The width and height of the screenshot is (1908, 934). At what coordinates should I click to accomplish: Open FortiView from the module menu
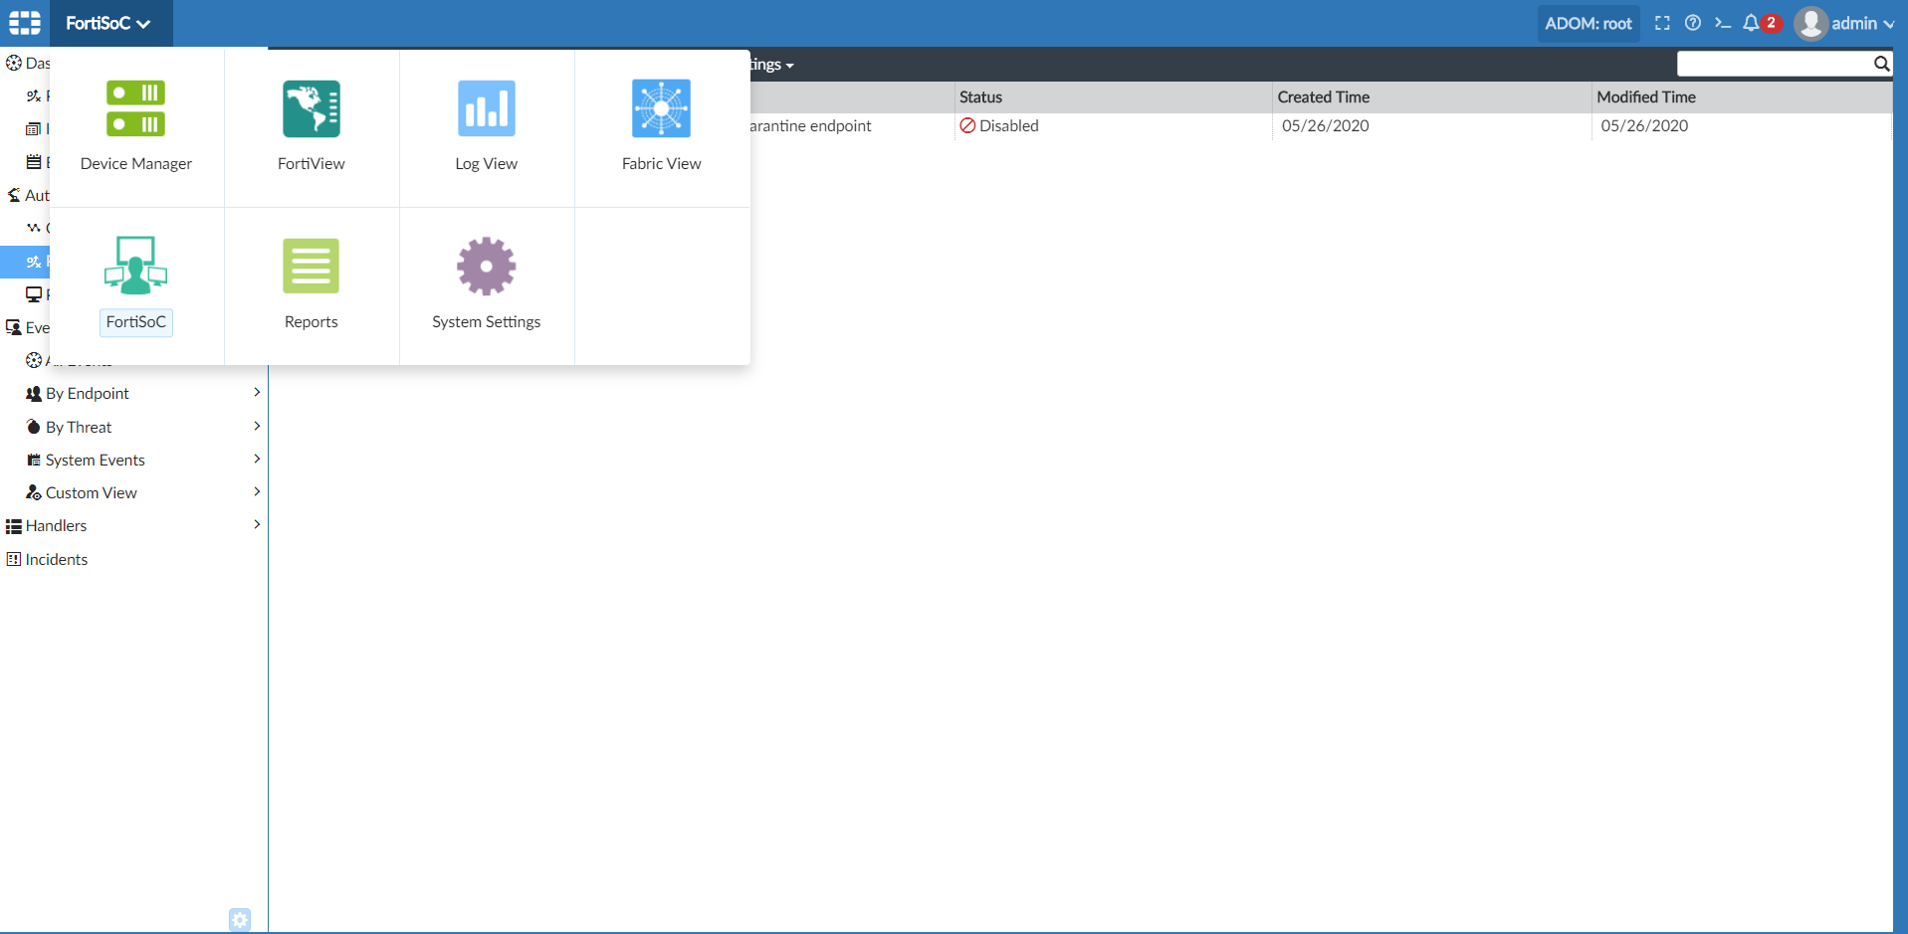(x=311, y=124)
